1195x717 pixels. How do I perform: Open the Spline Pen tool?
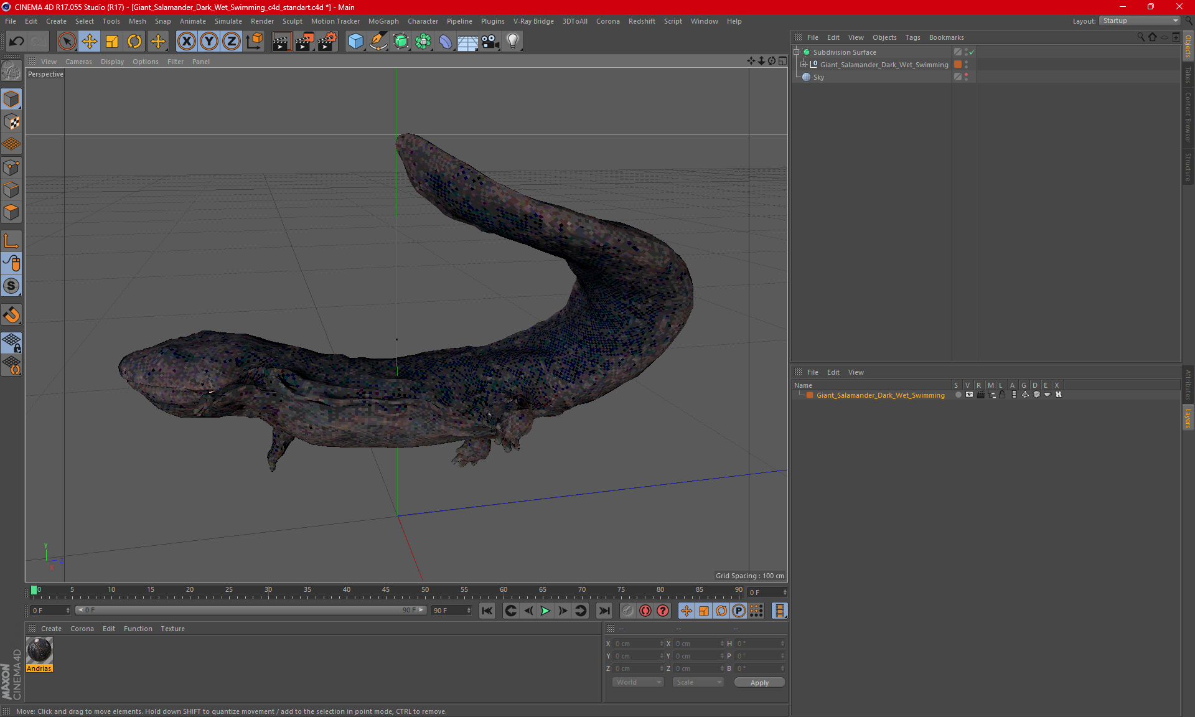click(x=378, y=42)
